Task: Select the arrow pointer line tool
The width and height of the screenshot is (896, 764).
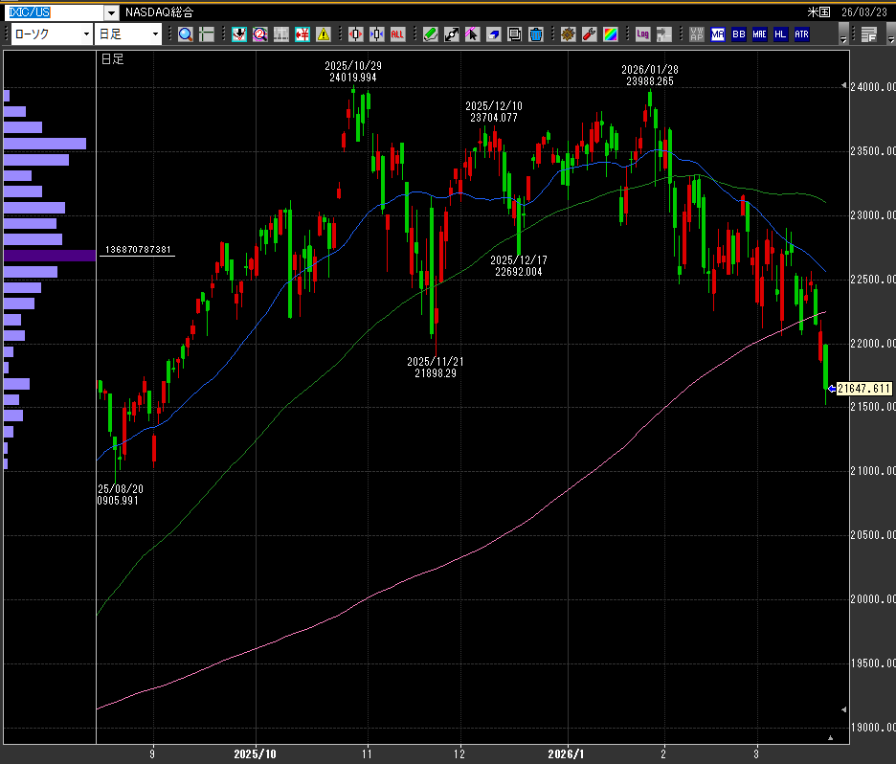Action: coord(472,34)
